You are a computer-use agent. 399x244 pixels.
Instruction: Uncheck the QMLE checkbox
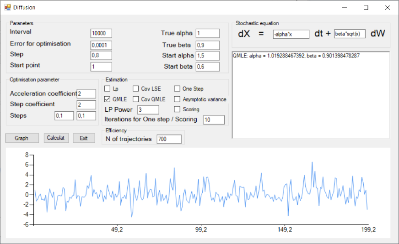(x=108, y=99)
